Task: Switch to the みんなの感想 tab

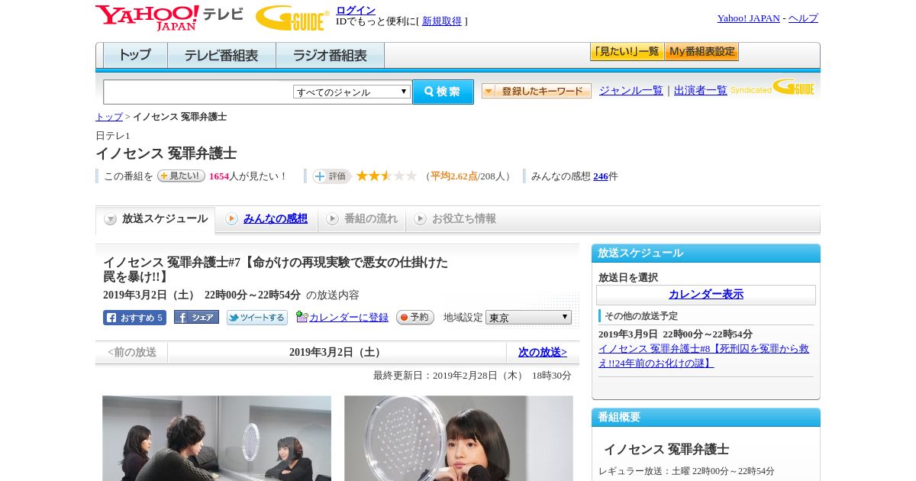Action: [266, 219]
